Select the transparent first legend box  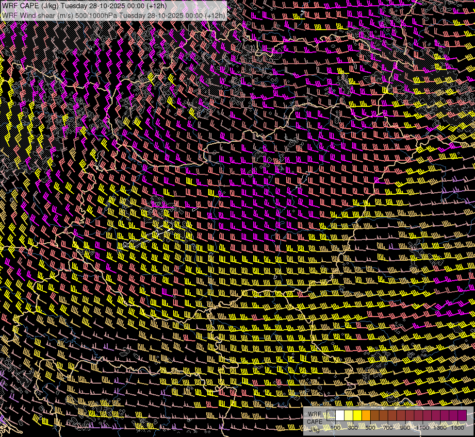coord(331,416)
